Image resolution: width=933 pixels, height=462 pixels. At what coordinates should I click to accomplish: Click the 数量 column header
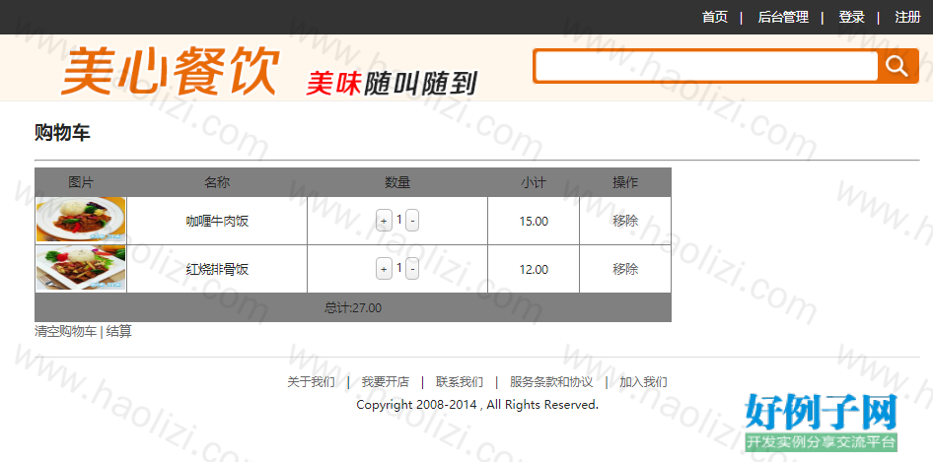click(x=397, y=182)
